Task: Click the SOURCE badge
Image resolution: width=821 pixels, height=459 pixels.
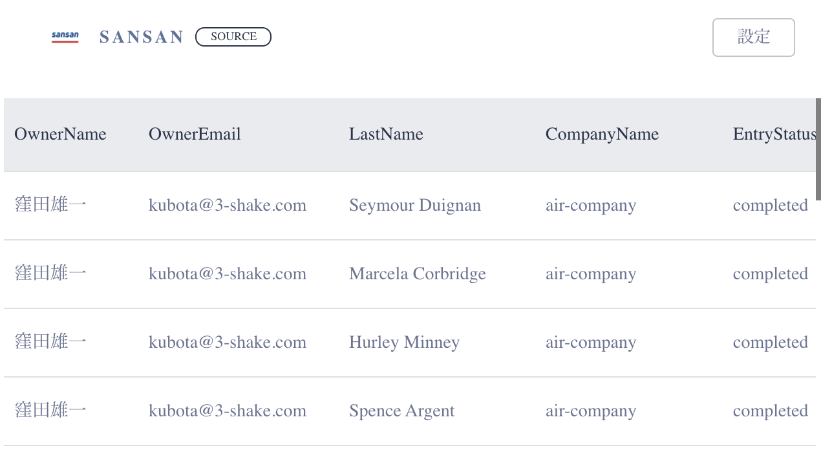Action: (x=233, y=37)
